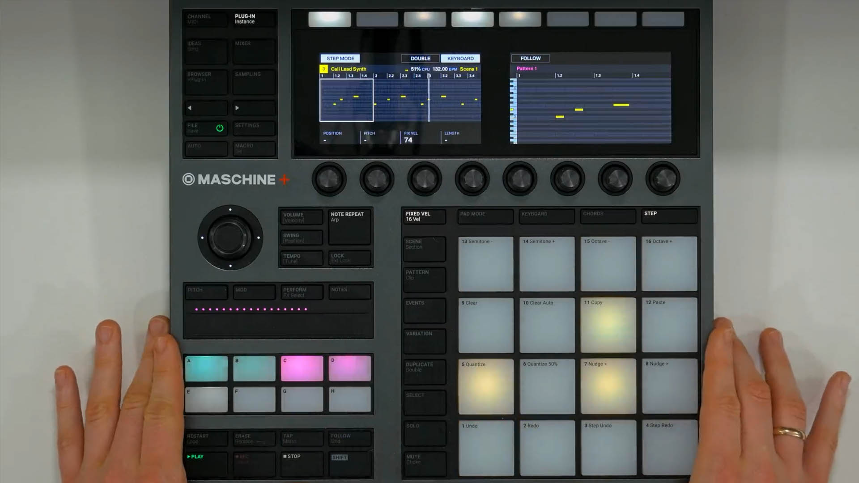Tap the SWING Position button
This screenshot has height=483, width=859.
pos(302,237)
